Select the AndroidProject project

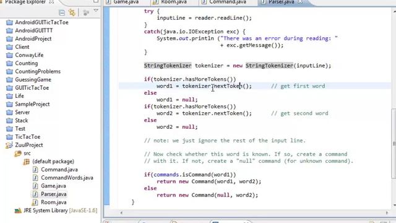(33, 38)
